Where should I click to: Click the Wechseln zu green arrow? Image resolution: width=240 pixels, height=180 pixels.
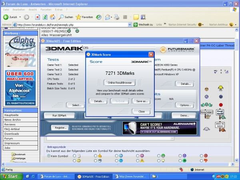tap(135, 24)
